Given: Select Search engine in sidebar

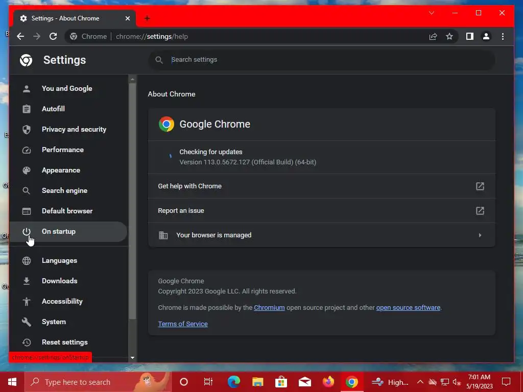Looking at the screenshot, I should [65, 190].
